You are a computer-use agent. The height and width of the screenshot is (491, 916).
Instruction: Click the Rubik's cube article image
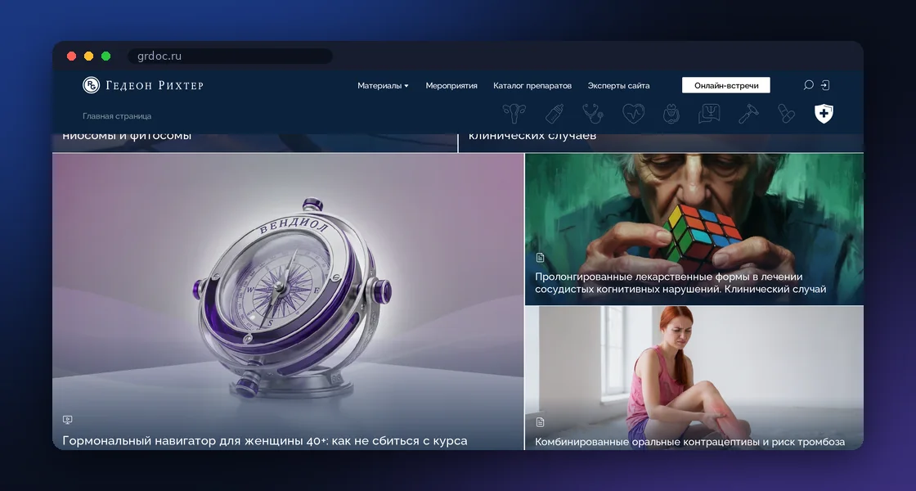tap(694, 229)
